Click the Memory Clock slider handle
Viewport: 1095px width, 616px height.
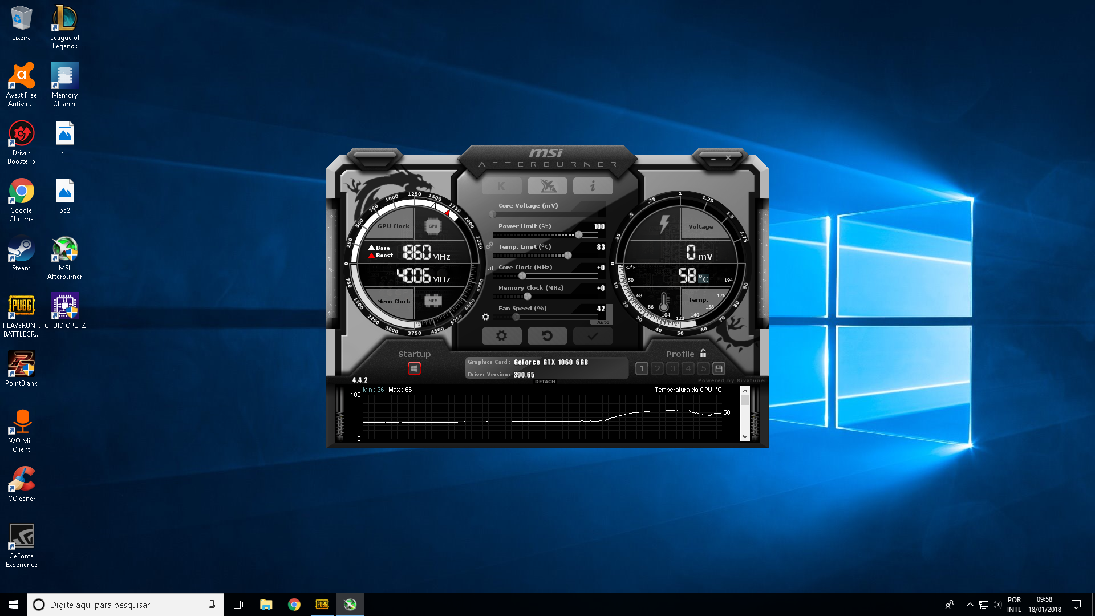[528, 297]
